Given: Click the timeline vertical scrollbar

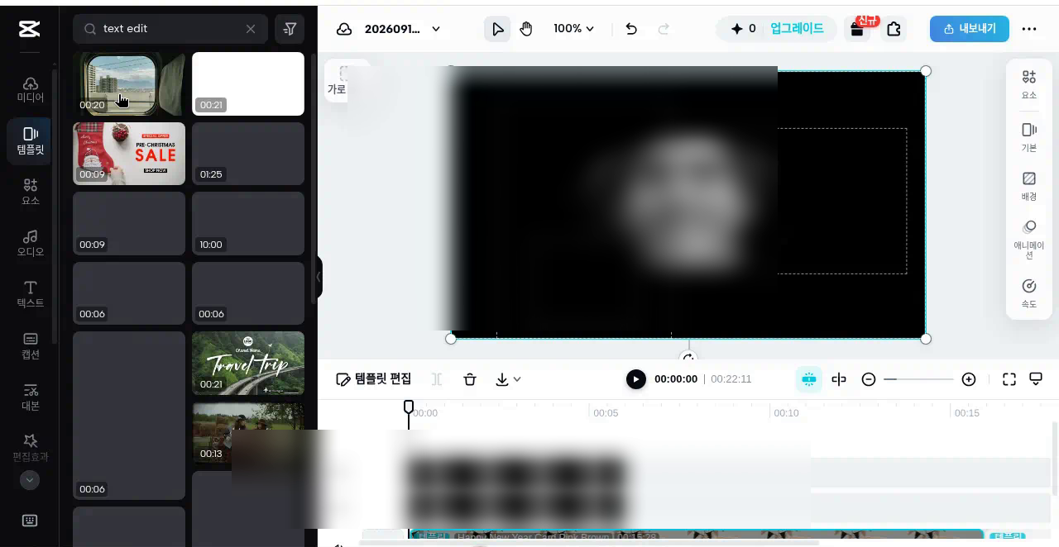Looking at the screenshot, I should pyautogui.click(x=1054, y=459).
